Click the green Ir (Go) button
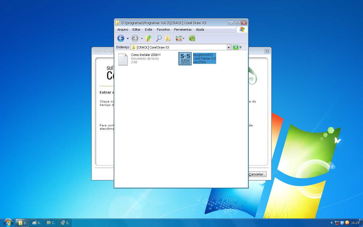 [237, 47]
